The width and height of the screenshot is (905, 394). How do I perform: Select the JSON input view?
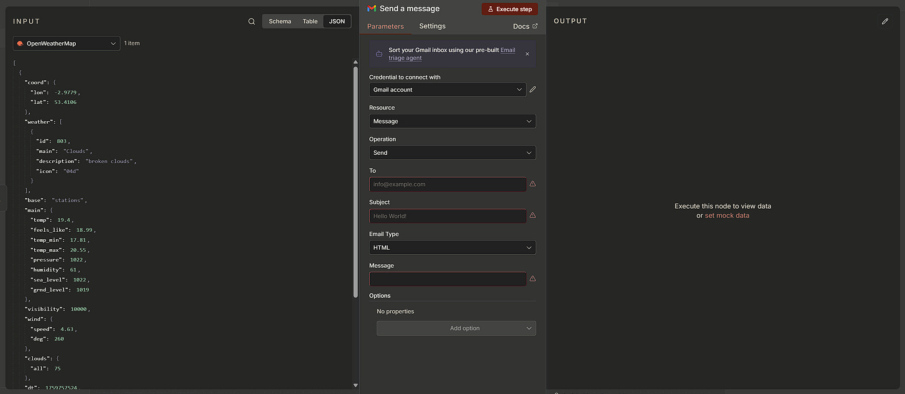tap(337, 21)
